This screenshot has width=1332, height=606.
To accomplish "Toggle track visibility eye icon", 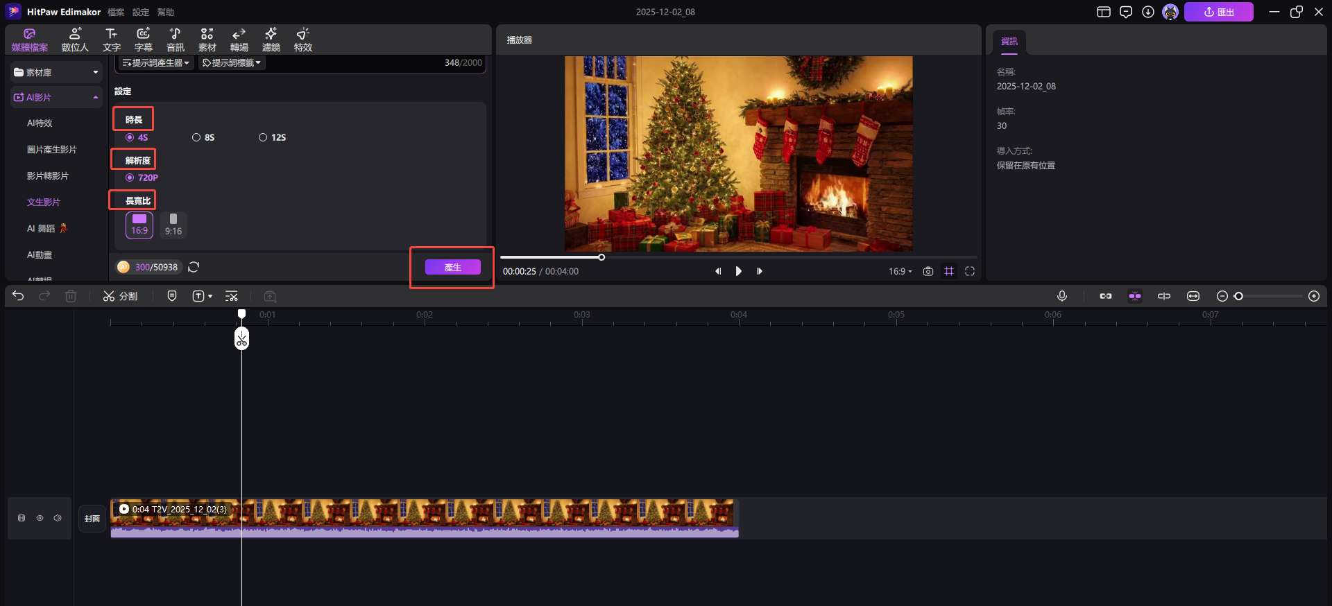I will [40, 518].
